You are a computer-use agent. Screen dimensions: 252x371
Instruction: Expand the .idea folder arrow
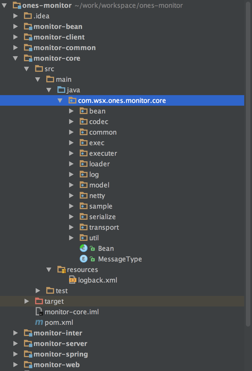(16, 16)
